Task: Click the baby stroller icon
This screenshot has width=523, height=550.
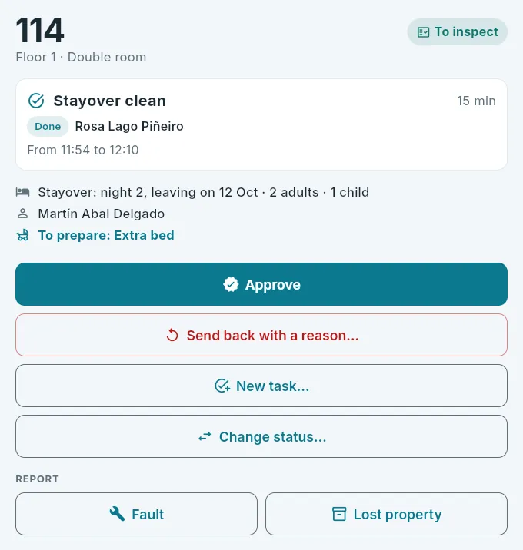Action: pyautogui.click(x=23, y=235)
